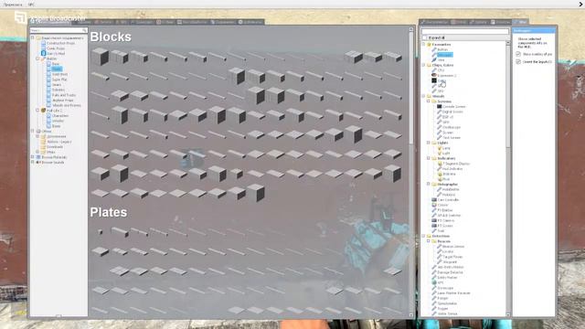Select the SPU chip tool

[441, 91]
